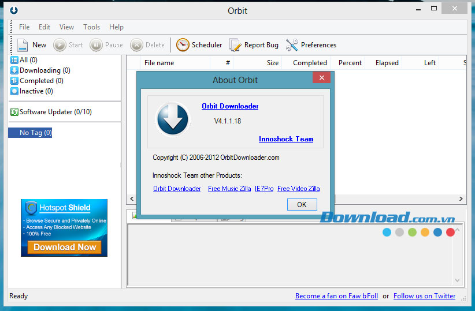Click down arrow of log pane scrollbar
The width and height of the screenshot is (475, 311).
(458, 280)
